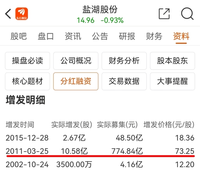Tap the stock price 14.96

(86, 20)
